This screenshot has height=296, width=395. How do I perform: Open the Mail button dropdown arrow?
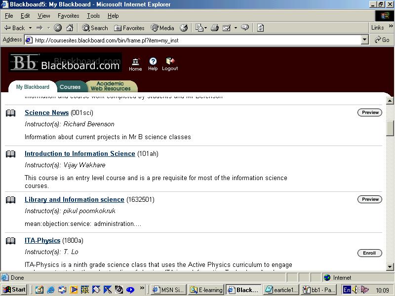point(206,28)
